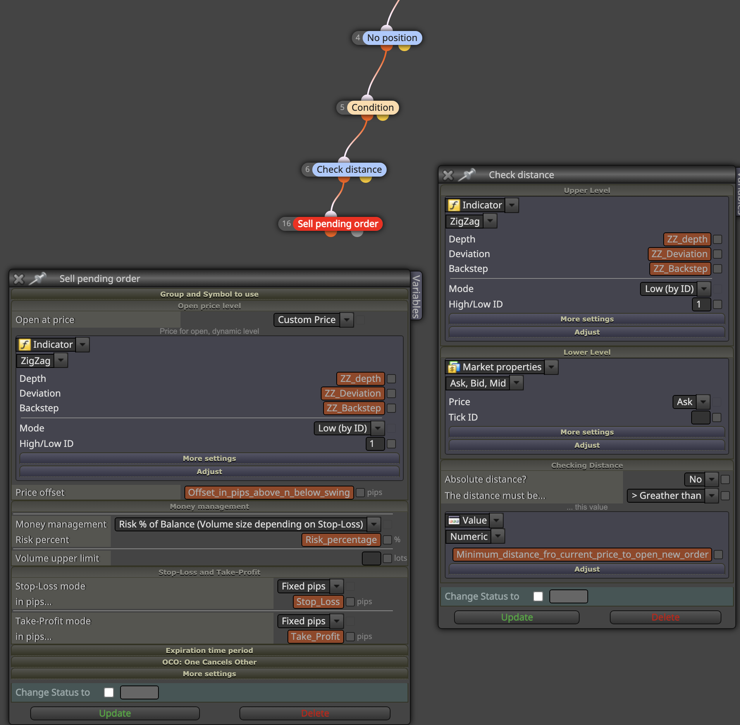Open Low (by ID) mode dropdown in Sell pending order

coord(378,428)
